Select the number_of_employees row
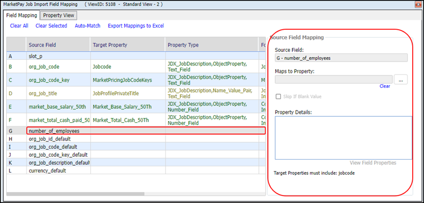The image size is (424, 203). click(136, 131)
